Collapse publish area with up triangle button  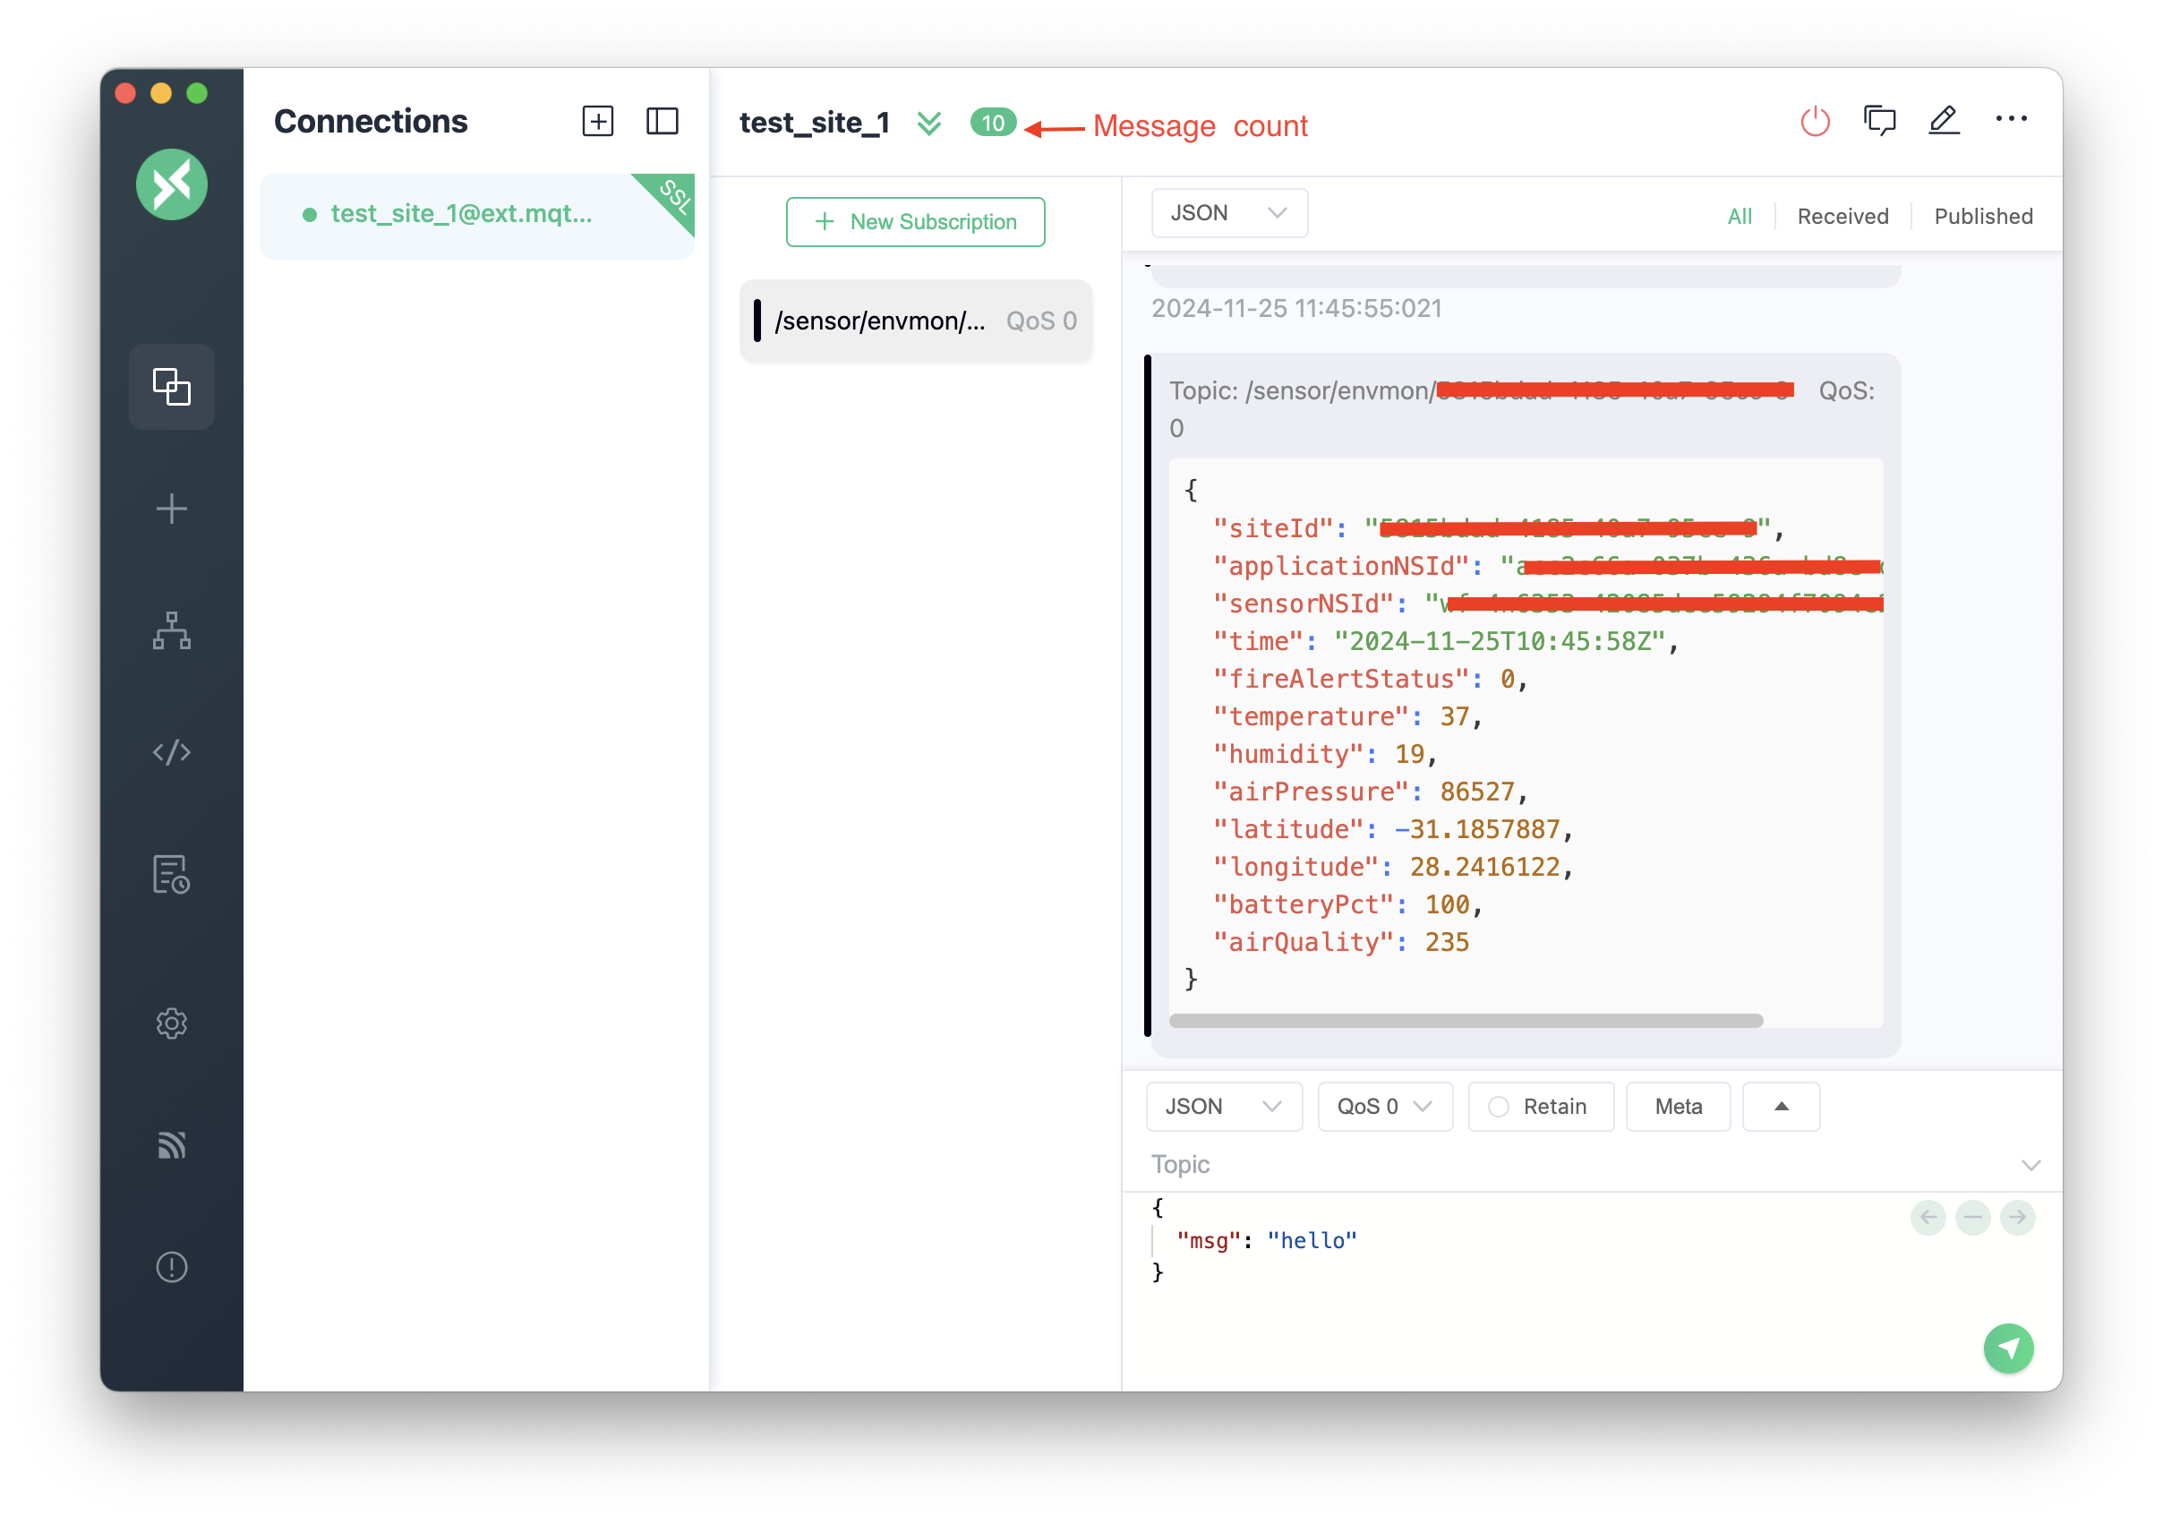[1781, 1107]
